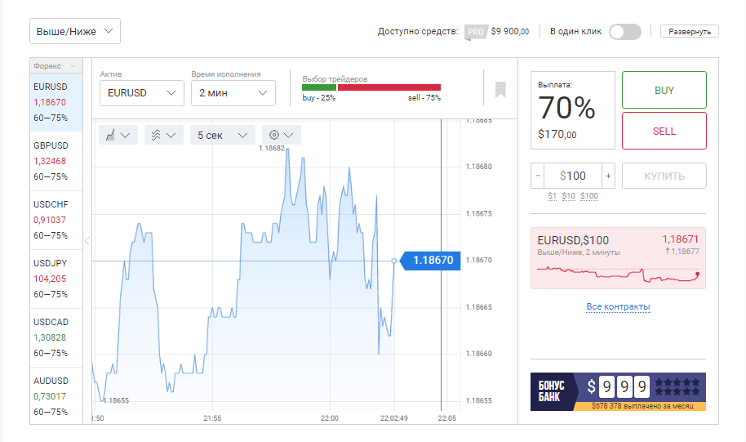Image resolution: width=746 pixels, height=442 pixels.
Task: Click the $100 amount input field
Action: pyautogui.click(x=573, y=176)
